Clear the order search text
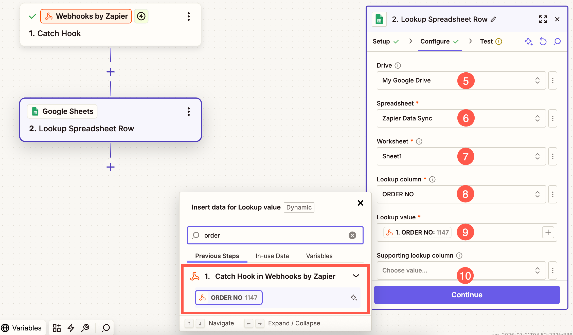The image size is (573, 335). click(352, 235)
